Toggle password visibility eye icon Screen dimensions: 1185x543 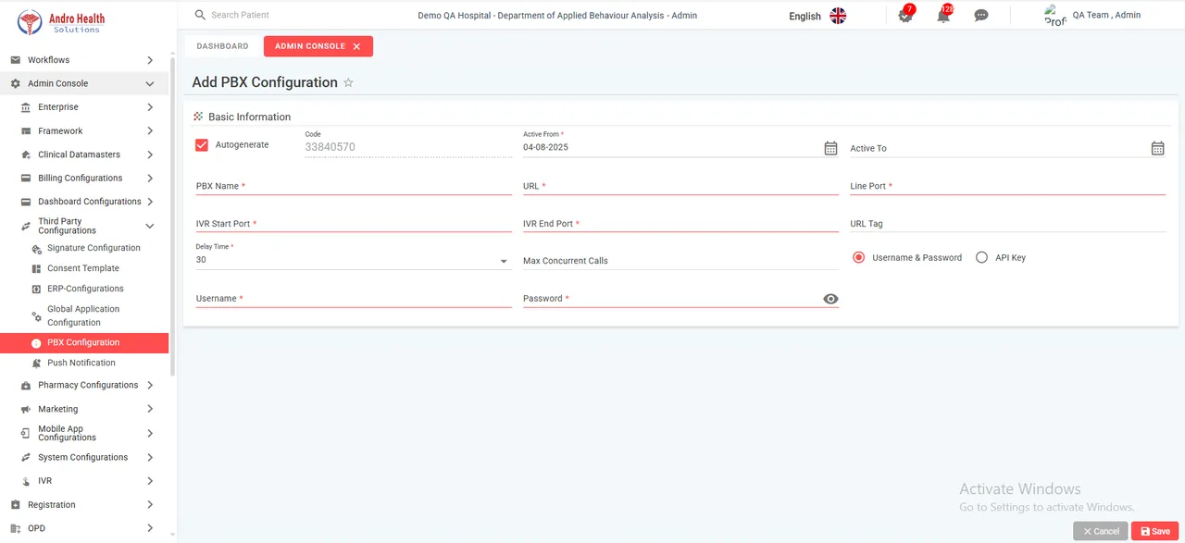click(830, 299)
